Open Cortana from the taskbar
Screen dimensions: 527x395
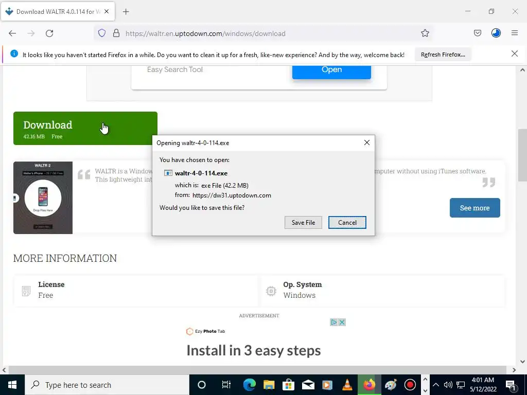tap(201, 385)
